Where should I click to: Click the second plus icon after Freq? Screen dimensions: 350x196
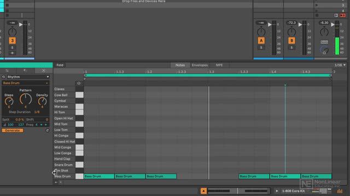46,125
